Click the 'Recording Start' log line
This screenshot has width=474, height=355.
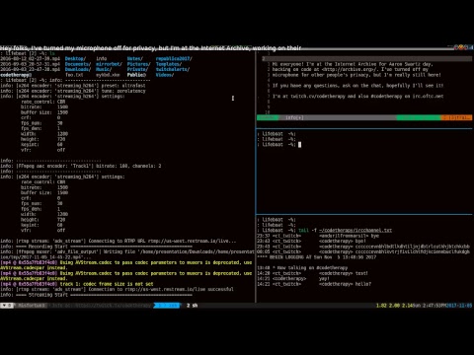[96, 247]
